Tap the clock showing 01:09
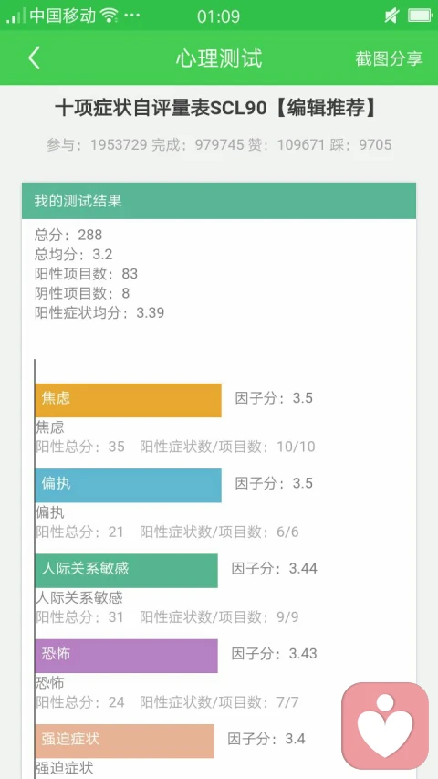 (218, 16)
